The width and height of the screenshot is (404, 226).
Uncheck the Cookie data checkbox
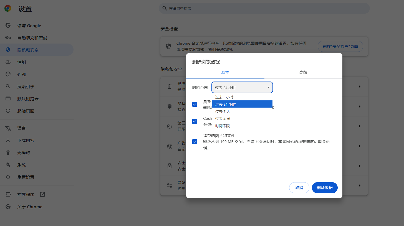click(195, 121)
